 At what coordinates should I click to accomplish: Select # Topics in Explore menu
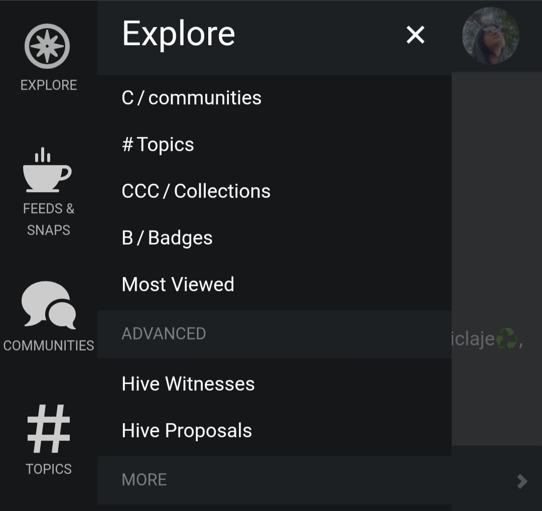click(158, 145)
